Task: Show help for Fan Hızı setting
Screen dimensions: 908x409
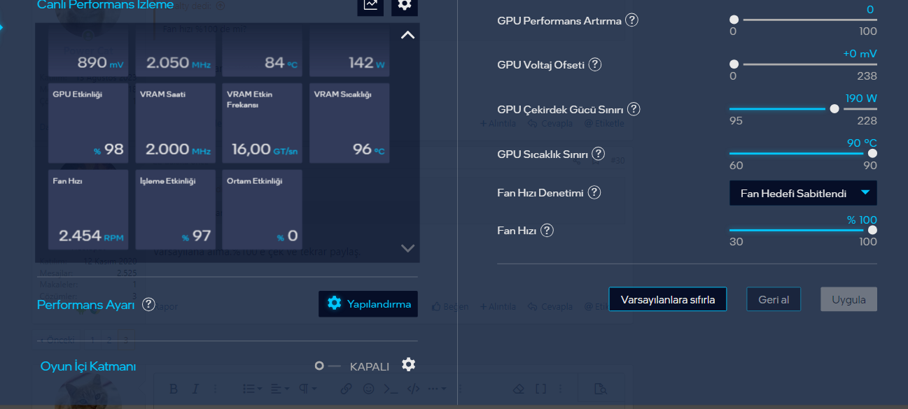Action: (547, 230)
